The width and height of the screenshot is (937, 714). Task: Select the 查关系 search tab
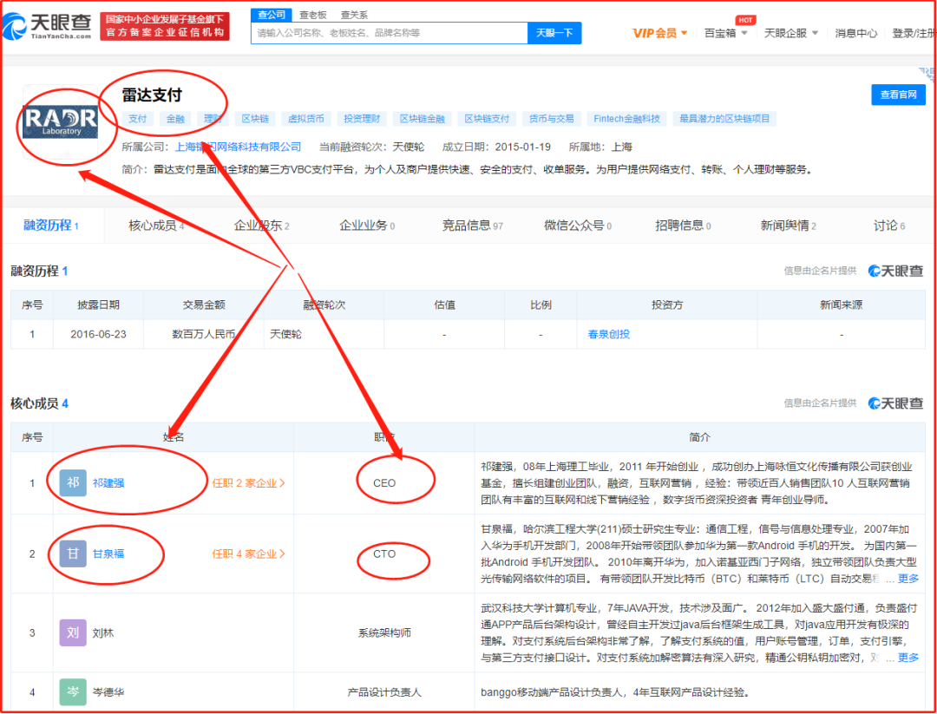coord(354,15)
